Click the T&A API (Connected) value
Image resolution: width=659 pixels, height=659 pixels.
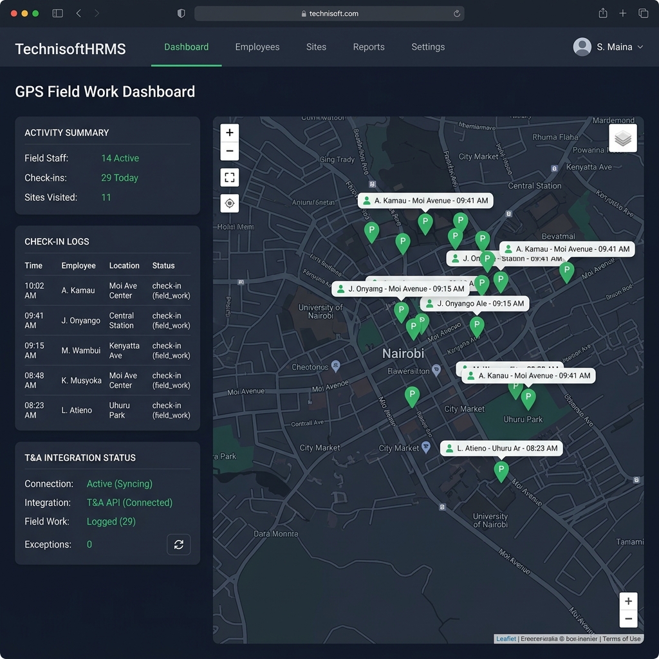pos(129,503)
